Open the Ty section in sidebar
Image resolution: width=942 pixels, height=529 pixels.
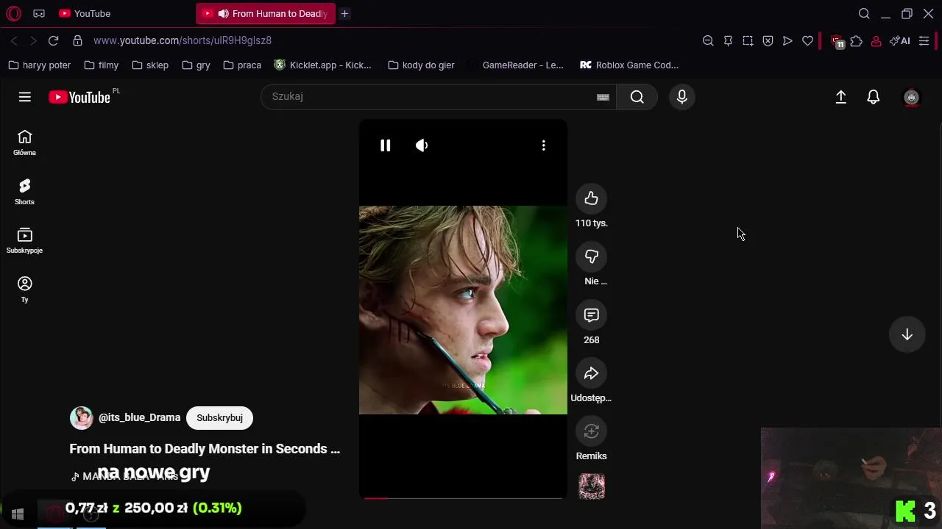click(24, 289)
